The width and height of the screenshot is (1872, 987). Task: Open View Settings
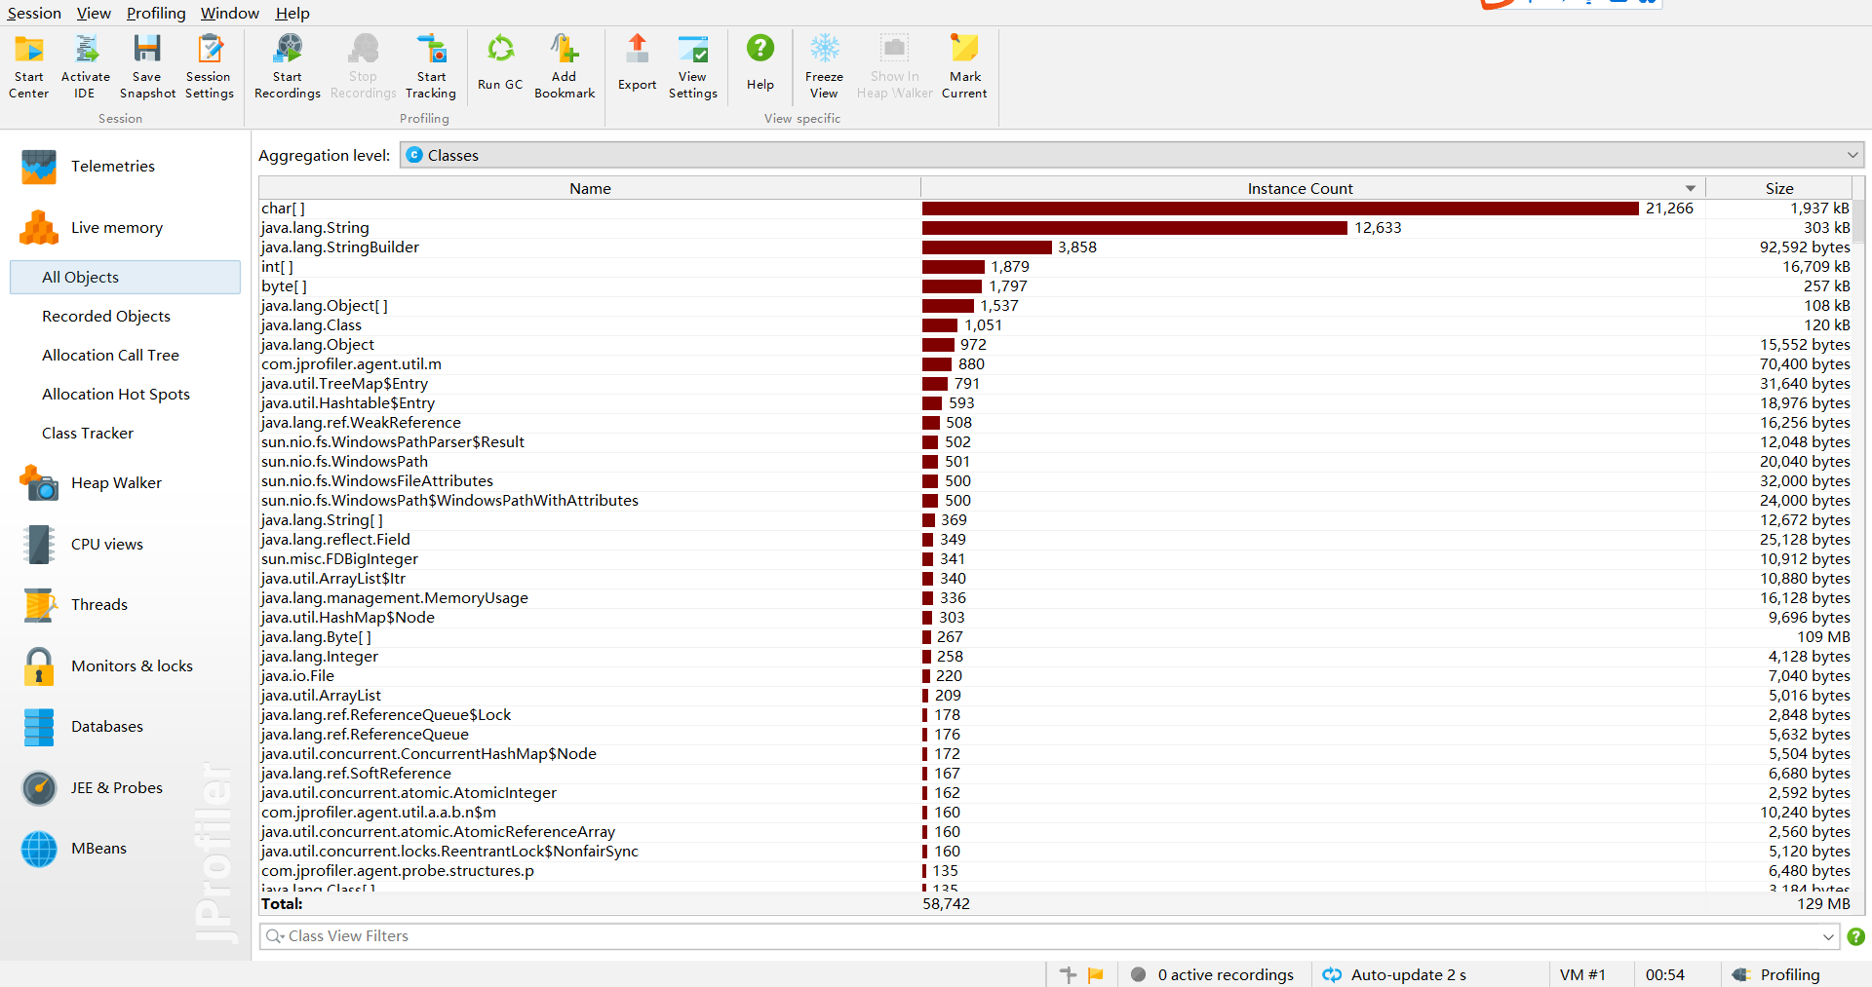[x=693, y=65]
